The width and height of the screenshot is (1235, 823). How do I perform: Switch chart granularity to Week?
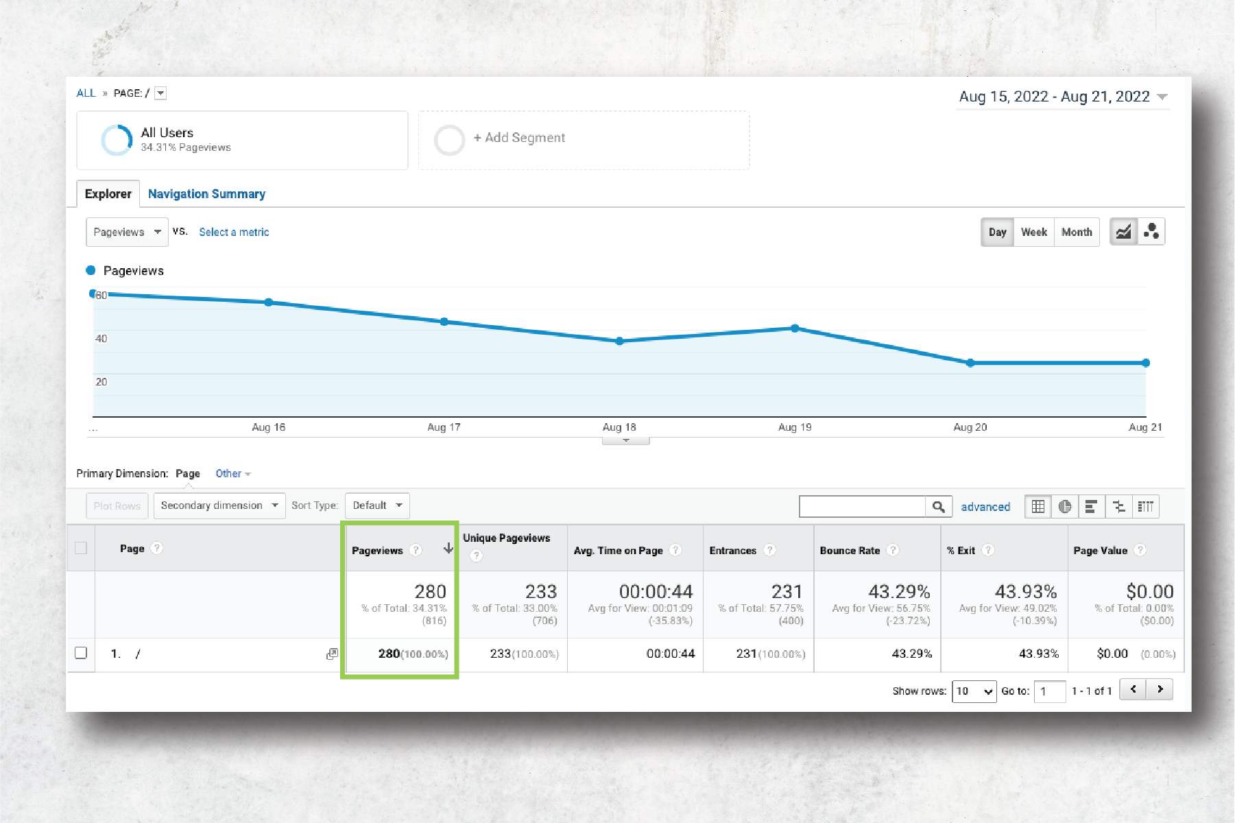(x=1033, y=232)
